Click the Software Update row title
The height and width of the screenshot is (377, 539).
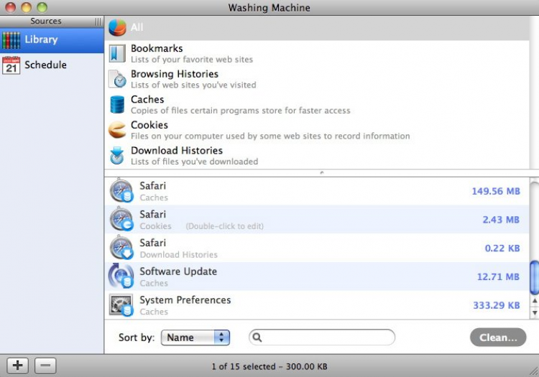click(178, 271)
